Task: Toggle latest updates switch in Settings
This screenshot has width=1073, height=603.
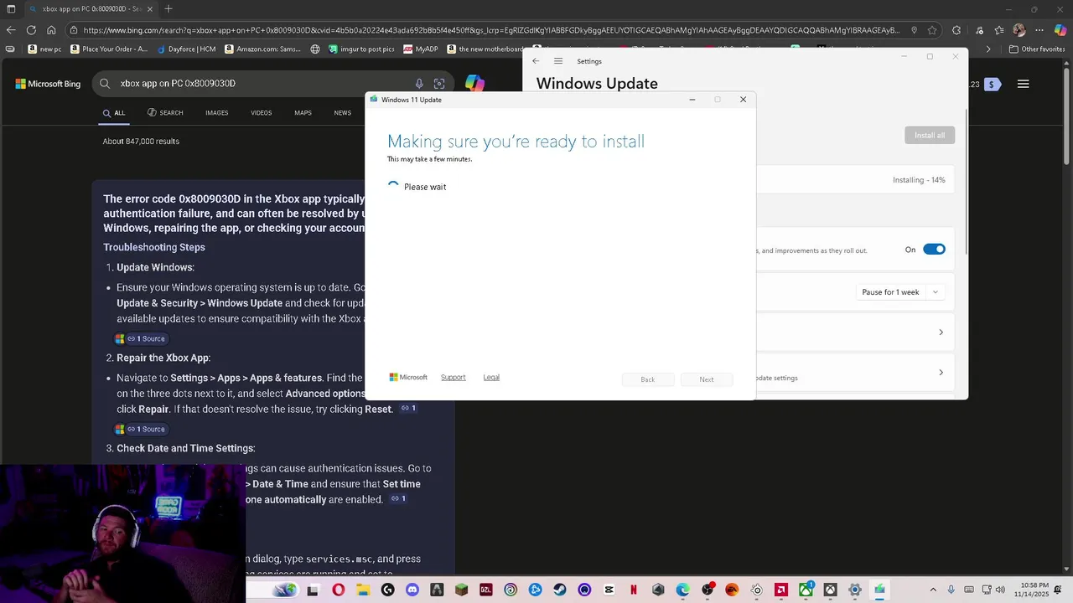Action: coord(934,250)
